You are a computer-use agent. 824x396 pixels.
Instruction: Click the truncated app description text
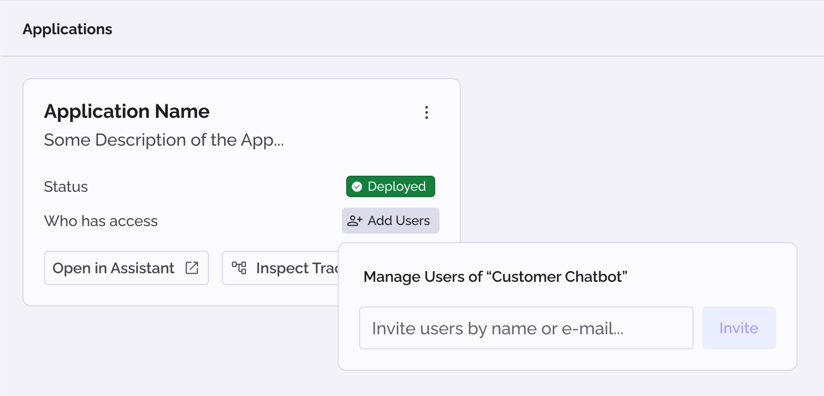pyautogui.click(x=164, y=140)
